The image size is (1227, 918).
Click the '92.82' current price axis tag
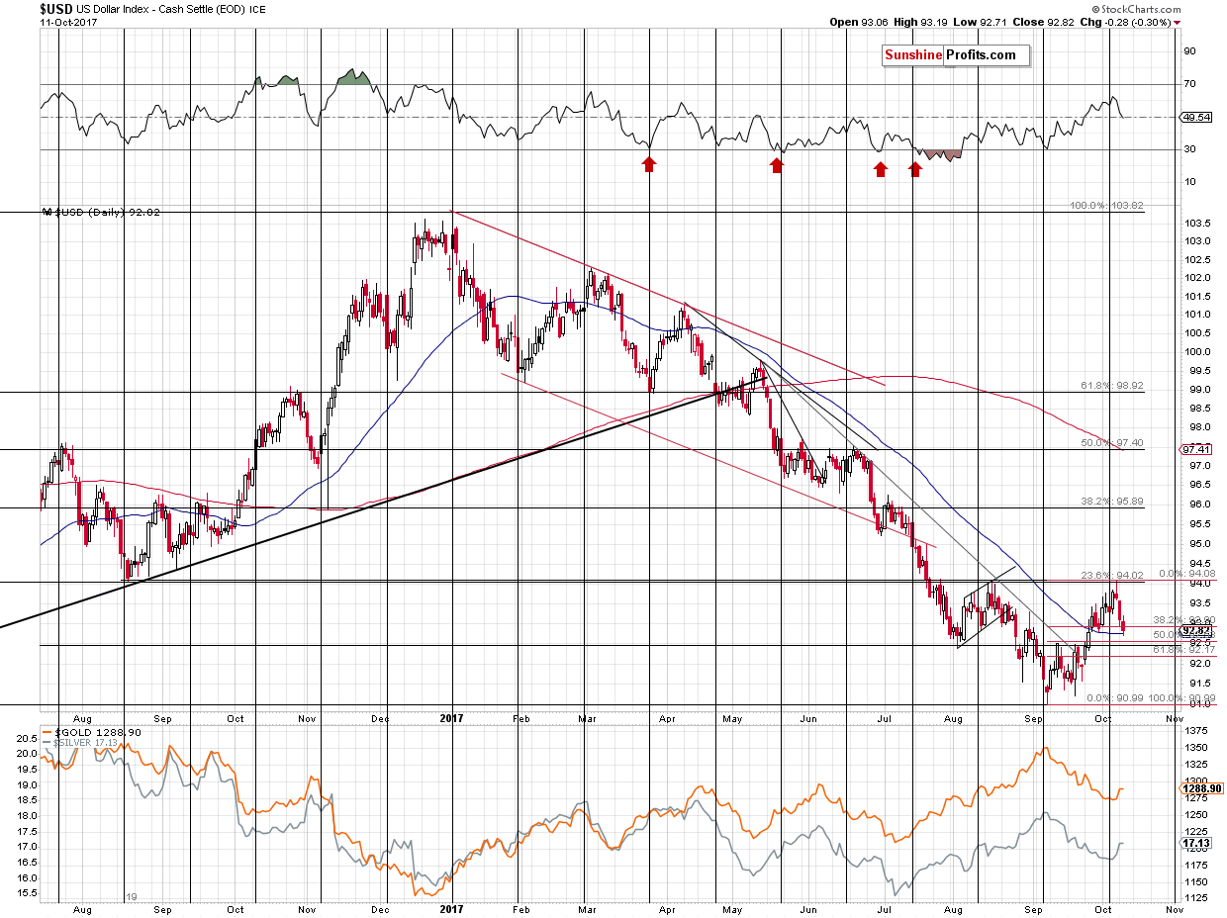pos(1196,629)
